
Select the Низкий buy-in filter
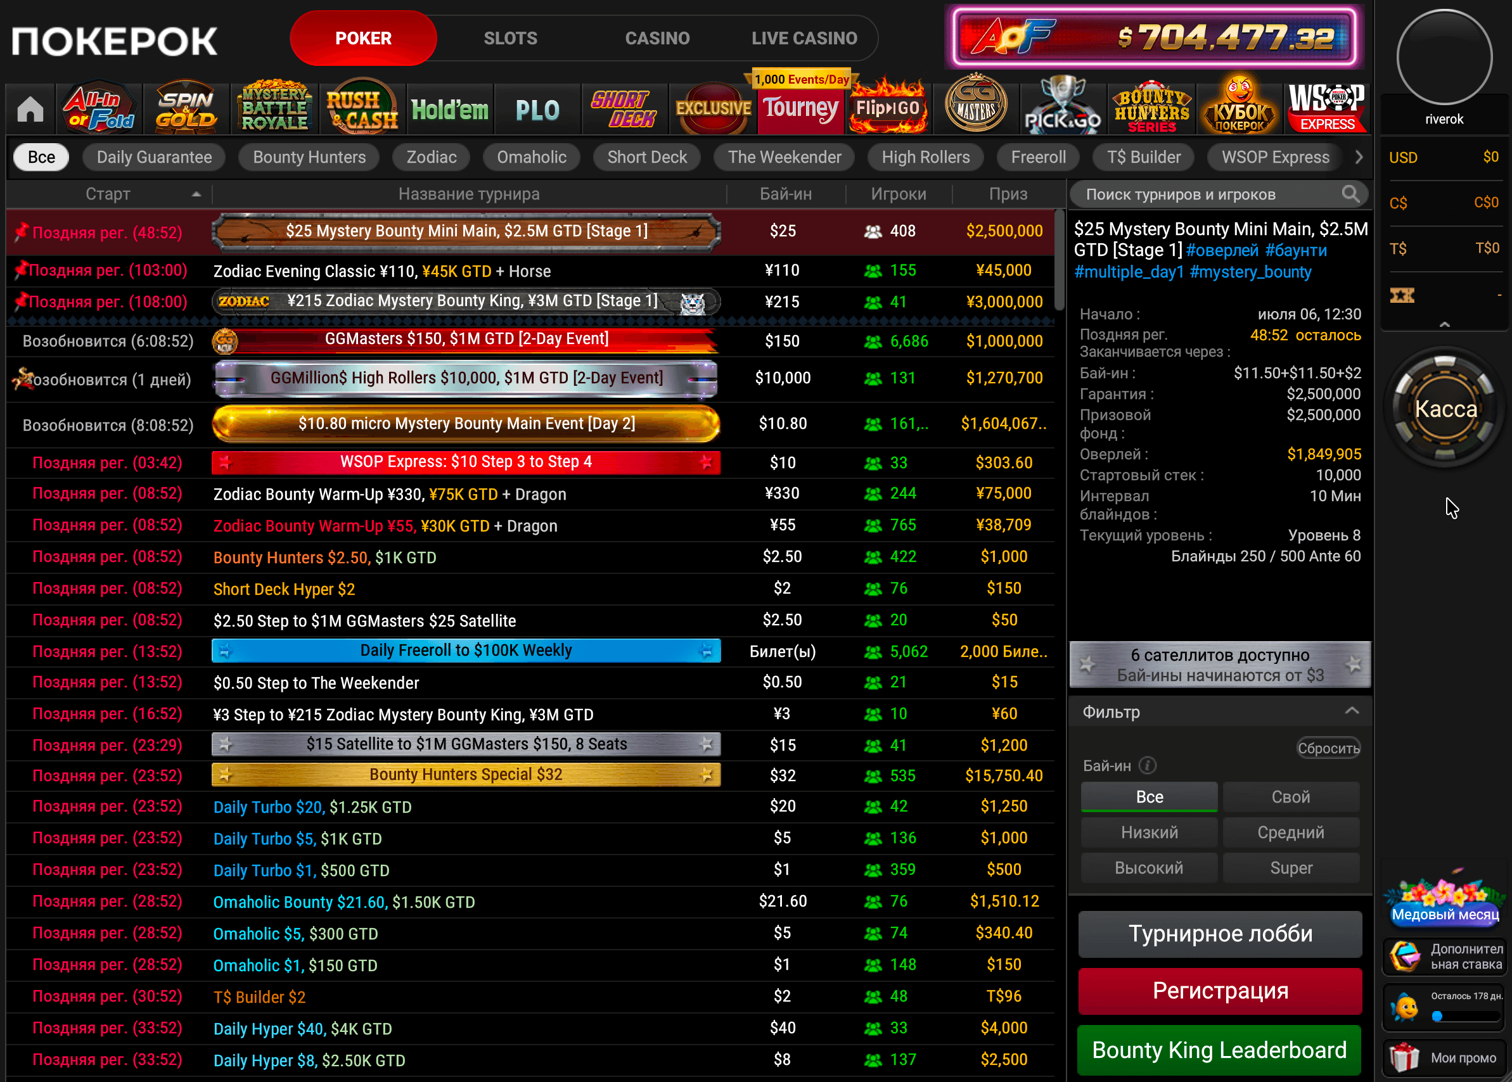(x=1149, y=832)
